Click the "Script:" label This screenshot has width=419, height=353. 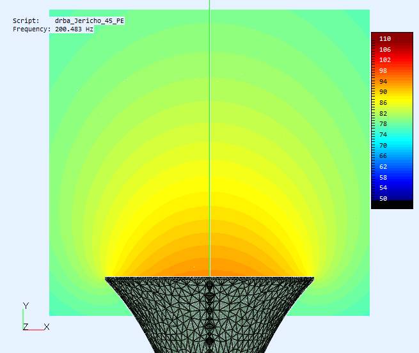[26, 21]
